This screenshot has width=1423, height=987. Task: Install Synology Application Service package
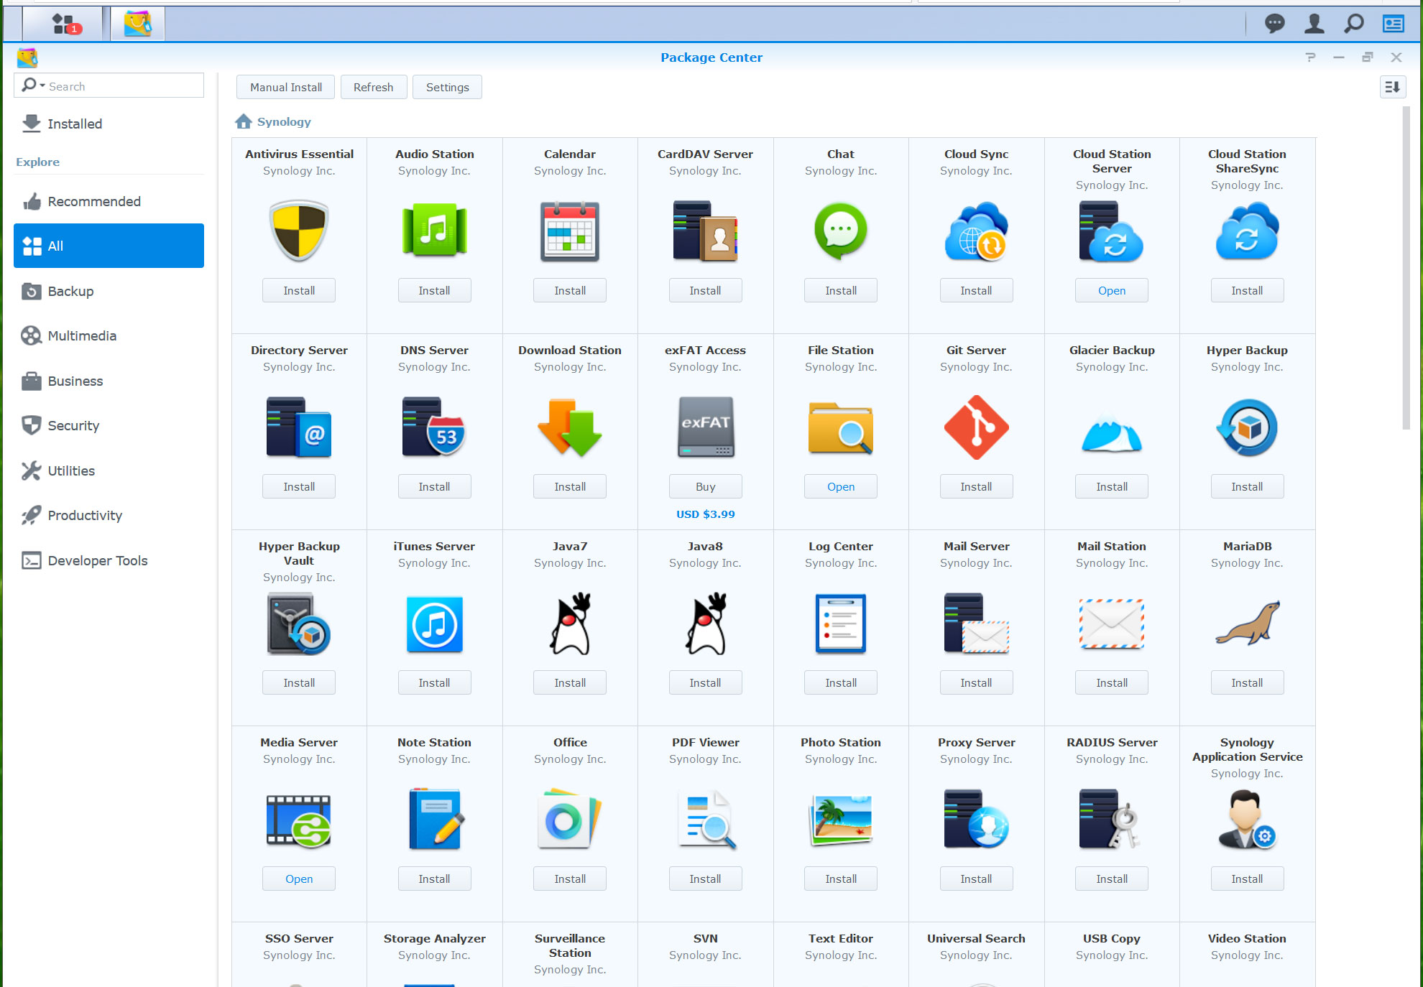point(1247,879)
